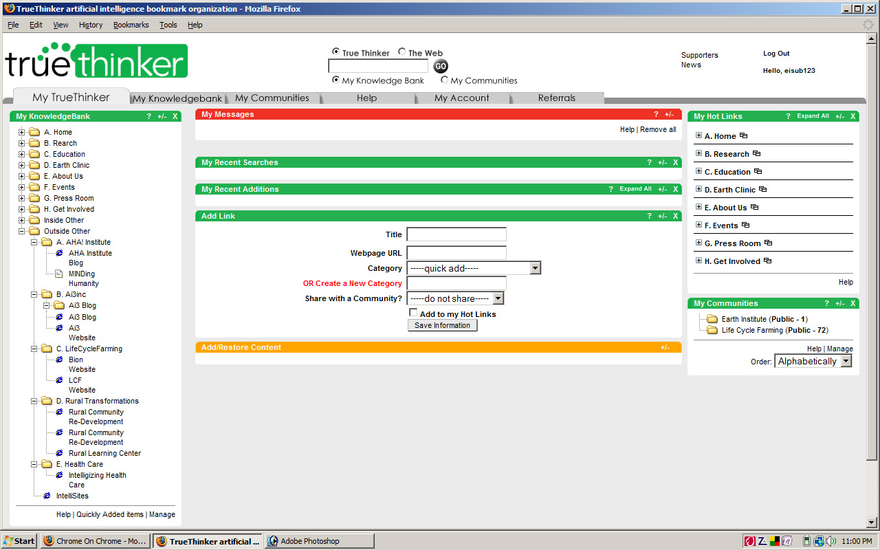Click help question mark on My Recent Searches
This screenshot has width=880, height=550.
click(x=650, y=162)
